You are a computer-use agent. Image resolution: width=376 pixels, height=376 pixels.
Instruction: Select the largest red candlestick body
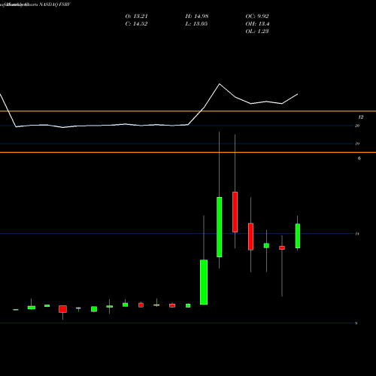pyautogui.click(x=235, y=212)
